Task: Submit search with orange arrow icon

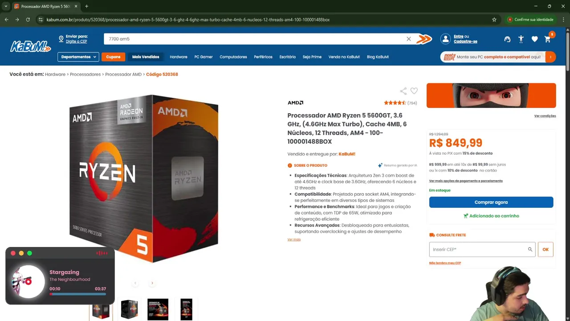Action: pos(424,39)
